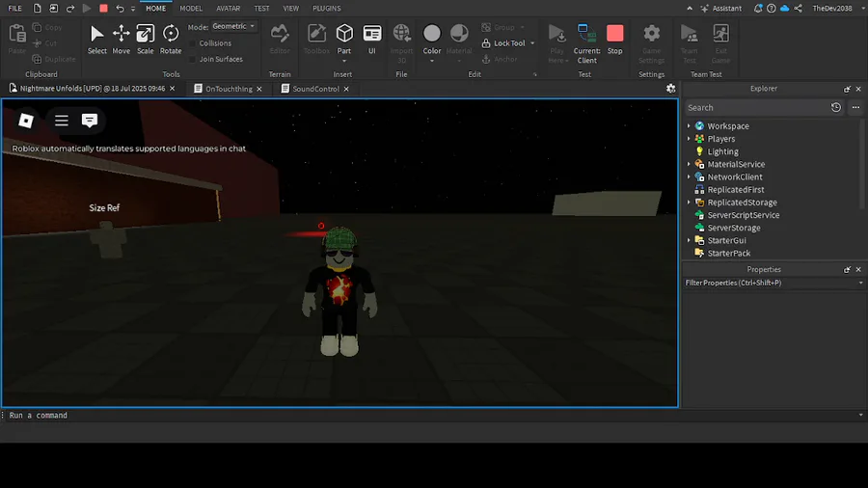
Task: Switch to the AVATAR ribbon tab
Action: click(228, 9)
